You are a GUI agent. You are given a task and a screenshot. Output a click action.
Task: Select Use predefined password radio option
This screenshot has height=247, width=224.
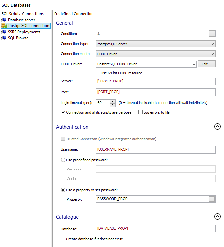pos(63,160)
